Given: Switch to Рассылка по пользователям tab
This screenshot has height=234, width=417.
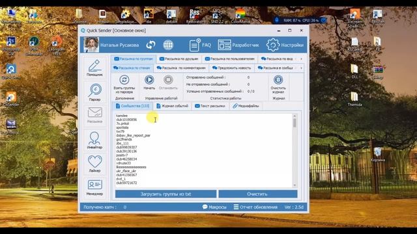Looking at the screenshot, I should point(229,59).
